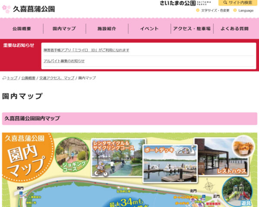The width and height of the screenshot is (259, 207).
Task: Click the cycling duck mascot illustration
Action: (x=101, y=169)
